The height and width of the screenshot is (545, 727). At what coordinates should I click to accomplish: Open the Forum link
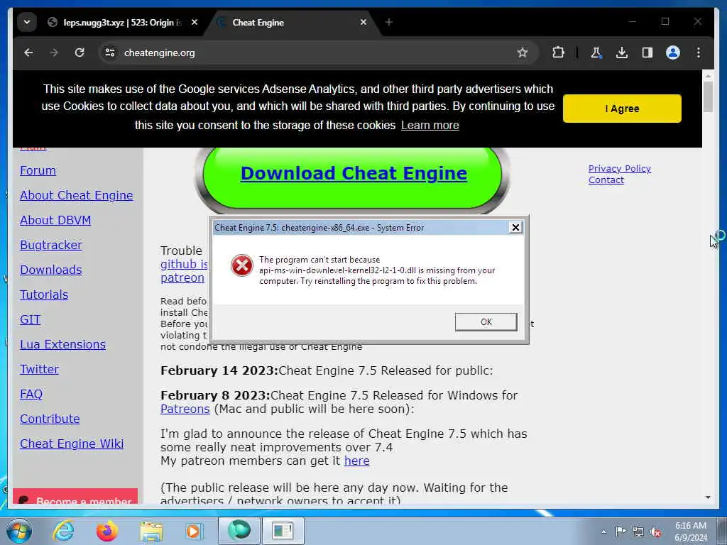pyautogui.click(x=38, y=170)
